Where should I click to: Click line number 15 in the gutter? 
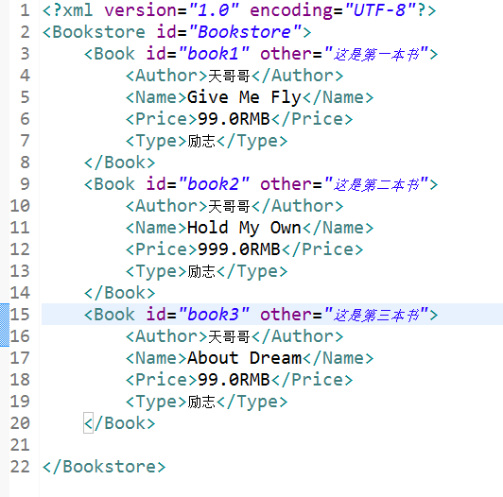tap(20, 315)
